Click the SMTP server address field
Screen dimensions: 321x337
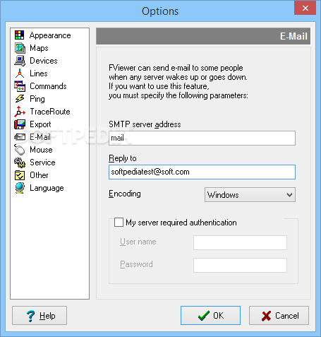pyautogui.click(x=202, y=138)
